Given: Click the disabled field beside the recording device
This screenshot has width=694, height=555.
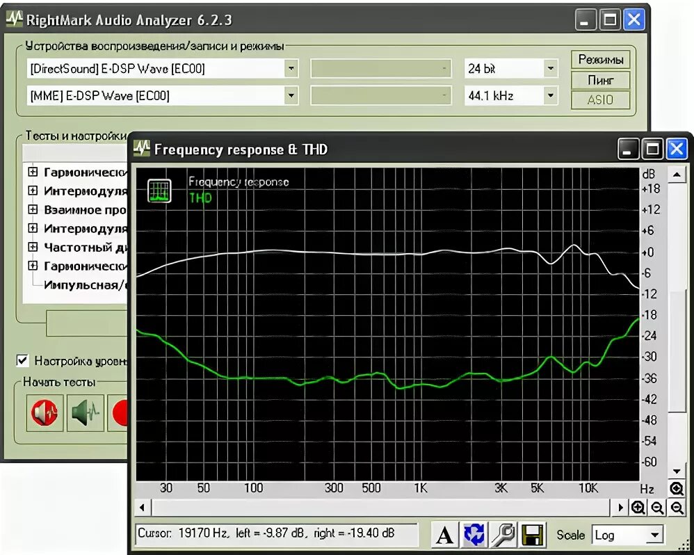Looking at the screenshot, I should pyautogui.click(x=380, y=95).
